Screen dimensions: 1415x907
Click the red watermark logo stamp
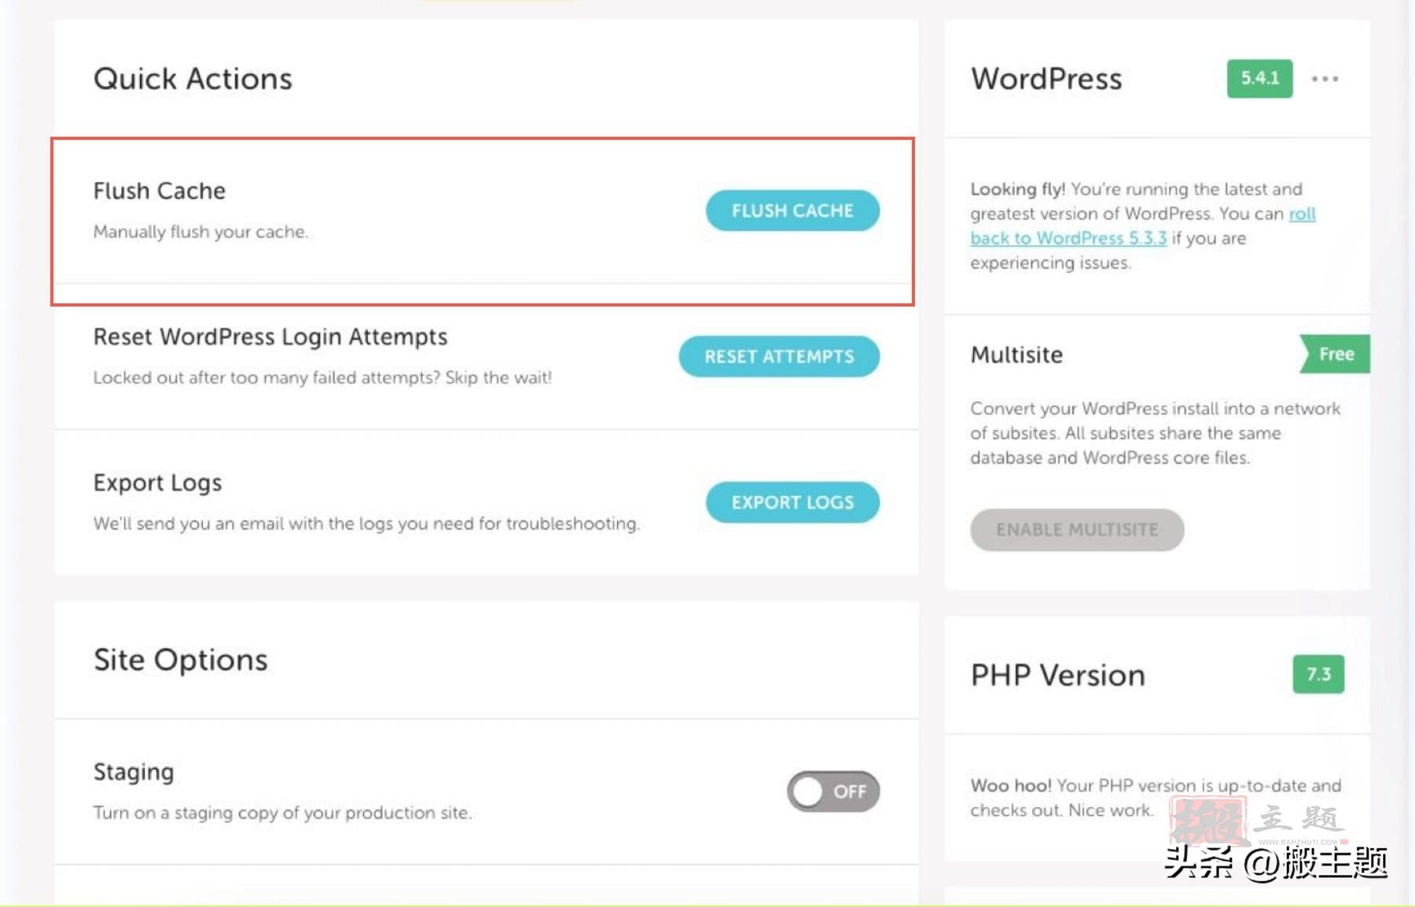pyautogui.click(x=1207, y=821)
